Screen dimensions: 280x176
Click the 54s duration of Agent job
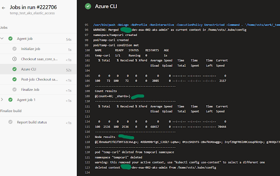pos(69,39)
